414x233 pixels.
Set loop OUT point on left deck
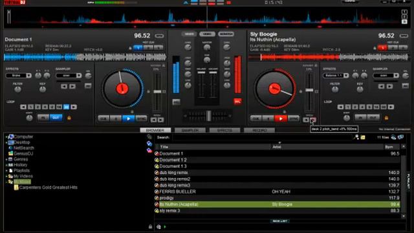point(56,118)
